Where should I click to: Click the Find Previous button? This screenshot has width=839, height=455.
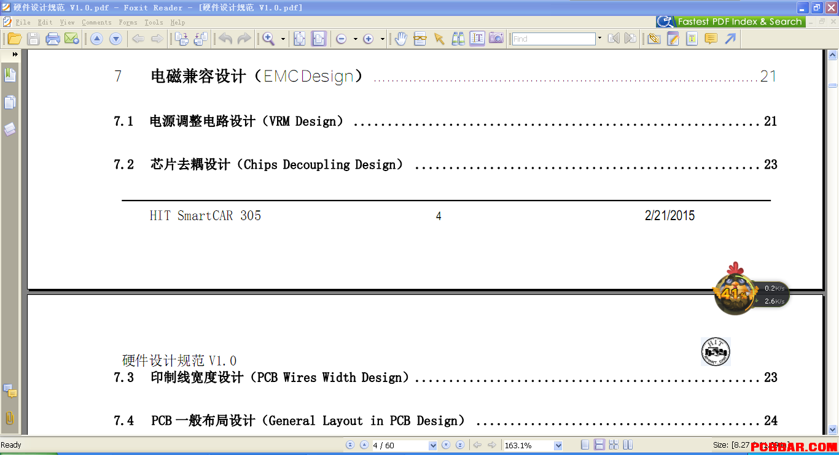[613, 39]
